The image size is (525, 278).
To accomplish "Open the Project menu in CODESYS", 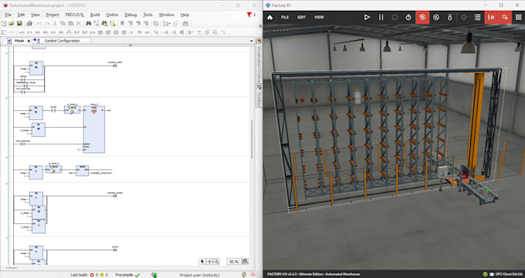I will pyautogui.click(x=52, y=15).
